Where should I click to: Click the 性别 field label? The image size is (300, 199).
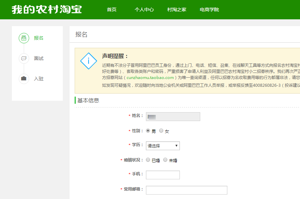pos(137,131)
